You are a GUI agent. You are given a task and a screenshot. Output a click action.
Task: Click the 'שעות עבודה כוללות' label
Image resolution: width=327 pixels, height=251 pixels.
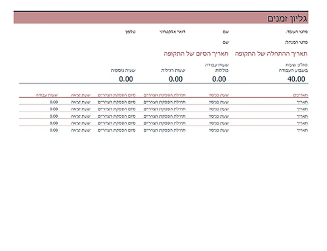[x=217, y=68]
